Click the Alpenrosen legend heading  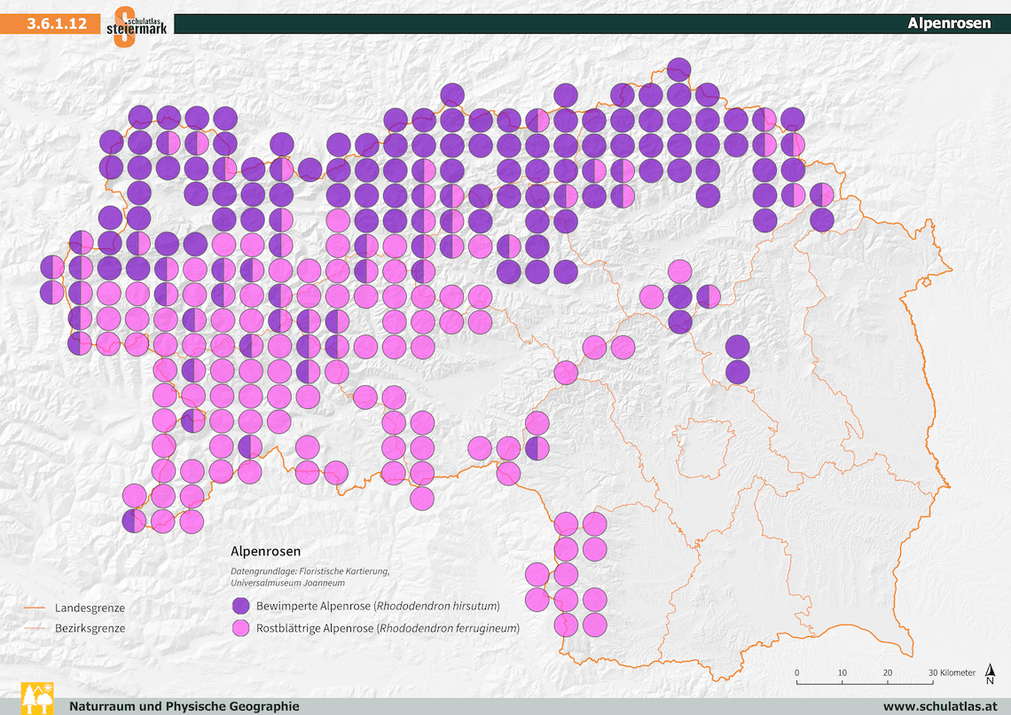pyautogui.click(x=265, y=551)
